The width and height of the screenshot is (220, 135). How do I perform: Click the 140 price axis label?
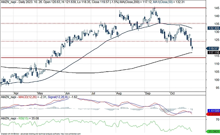pos(217,16)
